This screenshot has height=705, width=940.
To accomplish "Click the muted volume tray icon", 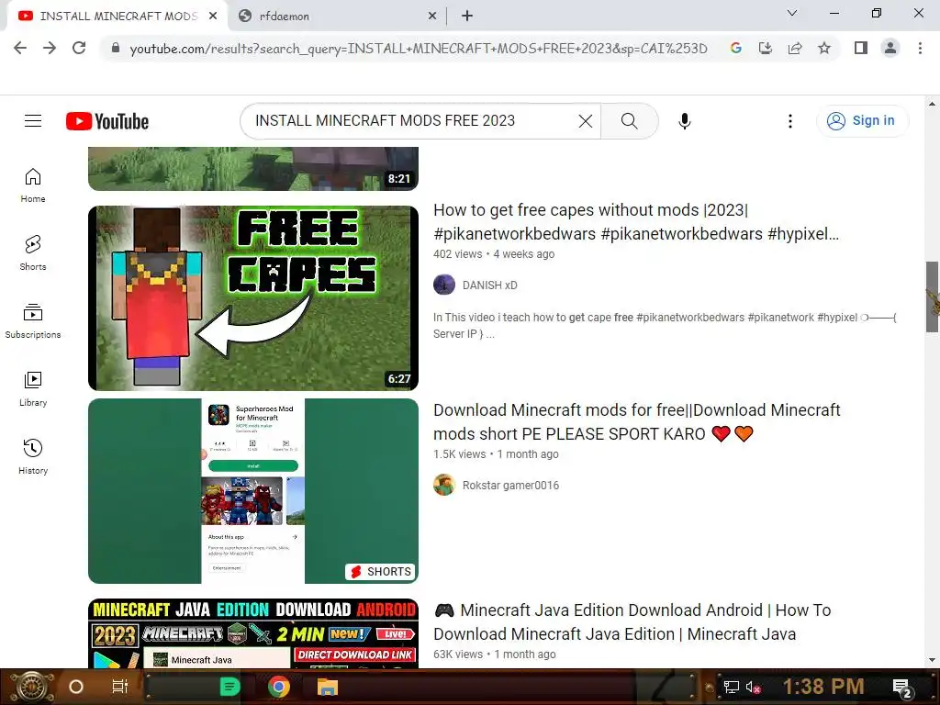I will pos(754,687).
